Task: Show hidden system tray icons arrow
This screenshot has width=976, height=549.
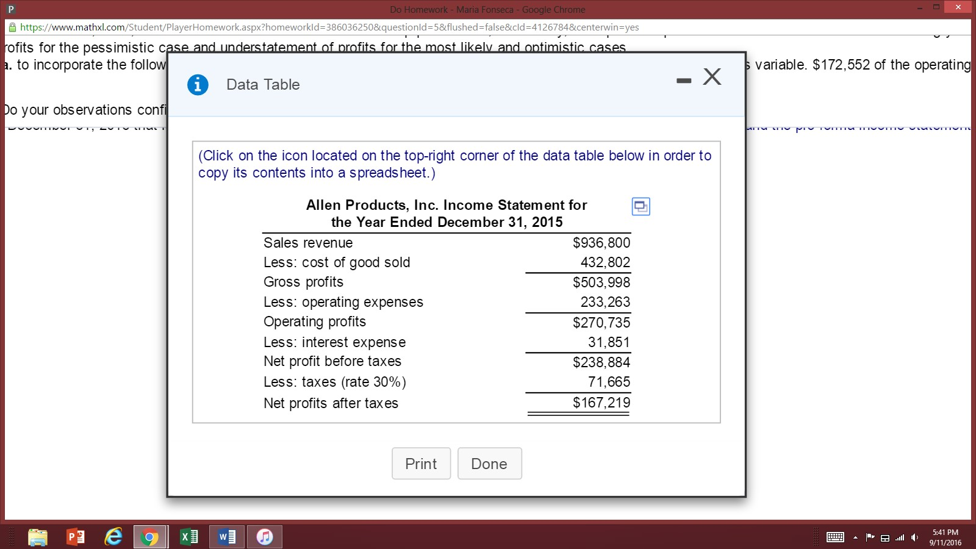Action: coord(856,537)
